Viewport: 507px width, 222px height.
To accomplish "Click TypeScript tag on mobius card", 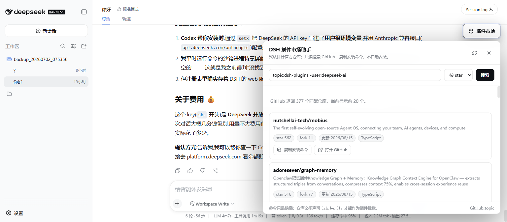I will click(x=371, y=138).
